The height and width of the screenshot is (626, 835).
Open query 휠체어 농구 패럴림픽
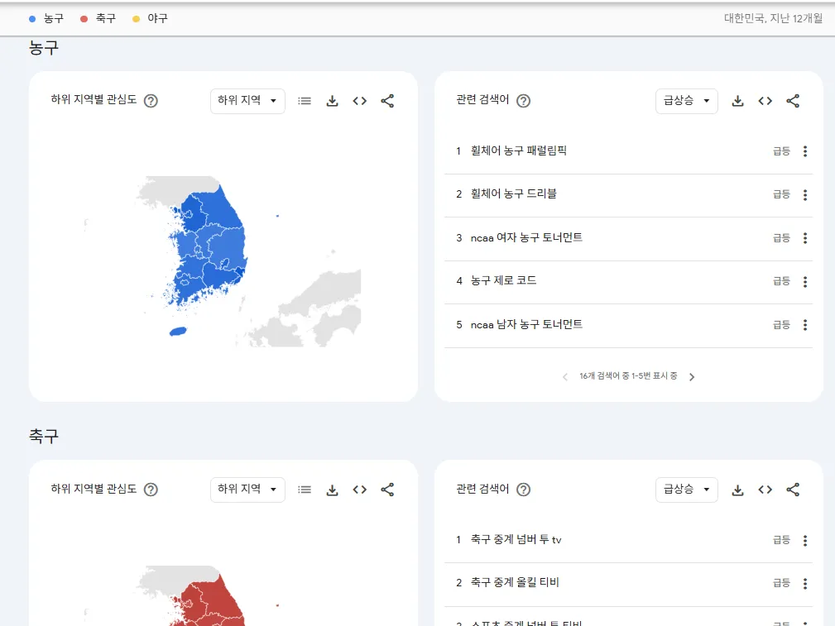click(x=519, y=151)
